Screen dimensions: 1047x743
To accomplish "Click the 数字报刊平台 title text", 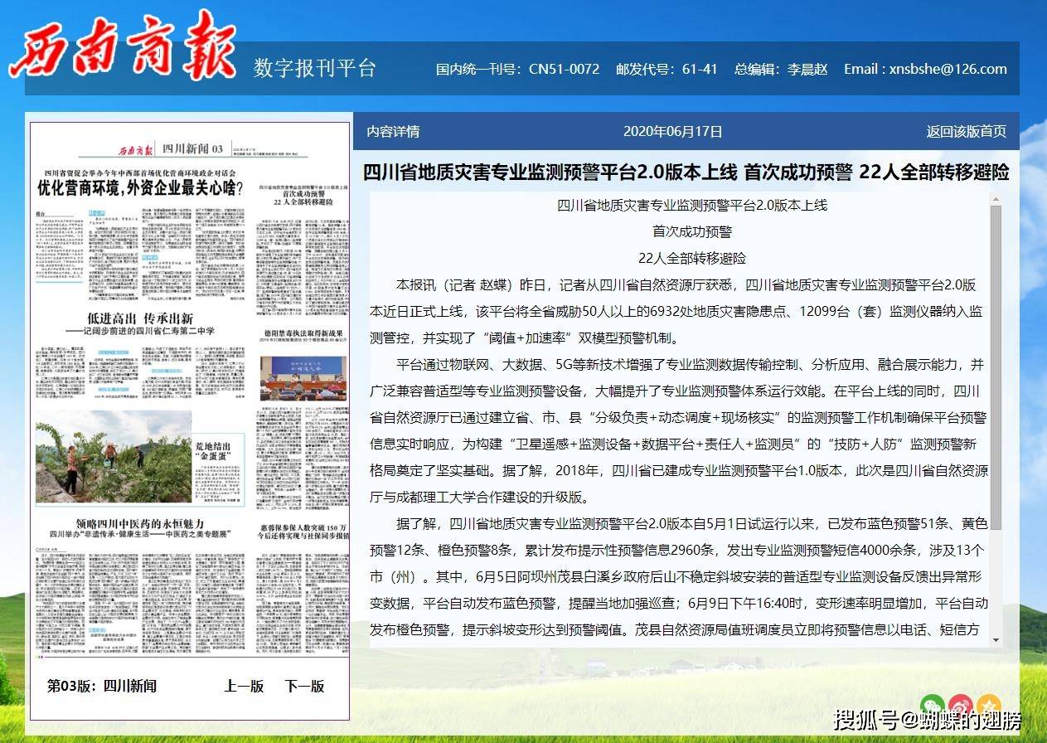I will coord(315,68).
